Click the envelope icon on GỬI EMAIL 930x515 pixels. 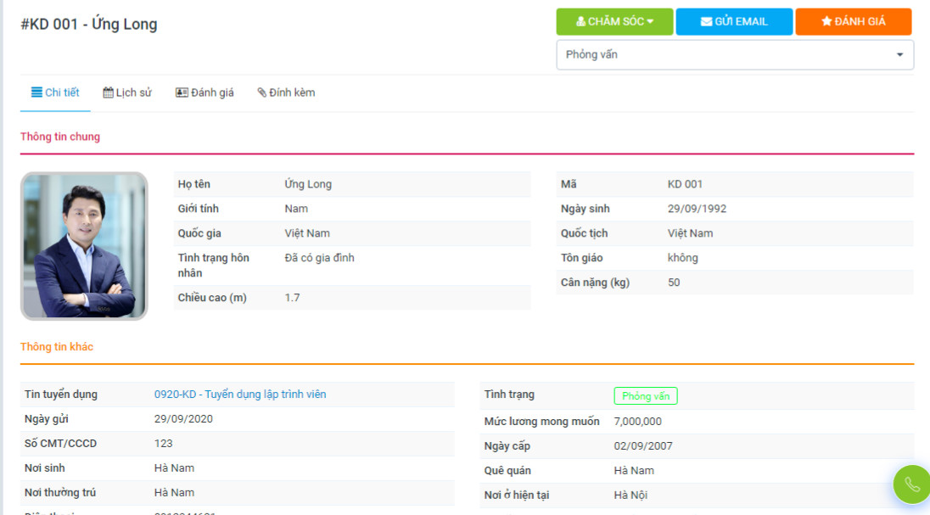click(x=706, y=22)
